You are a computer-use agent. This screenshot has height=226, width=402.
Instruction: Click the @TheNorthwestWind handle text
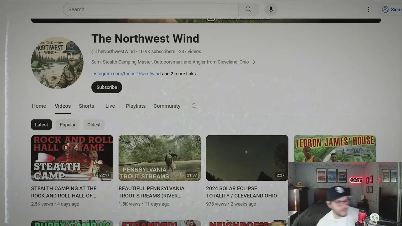click(113, 51)
